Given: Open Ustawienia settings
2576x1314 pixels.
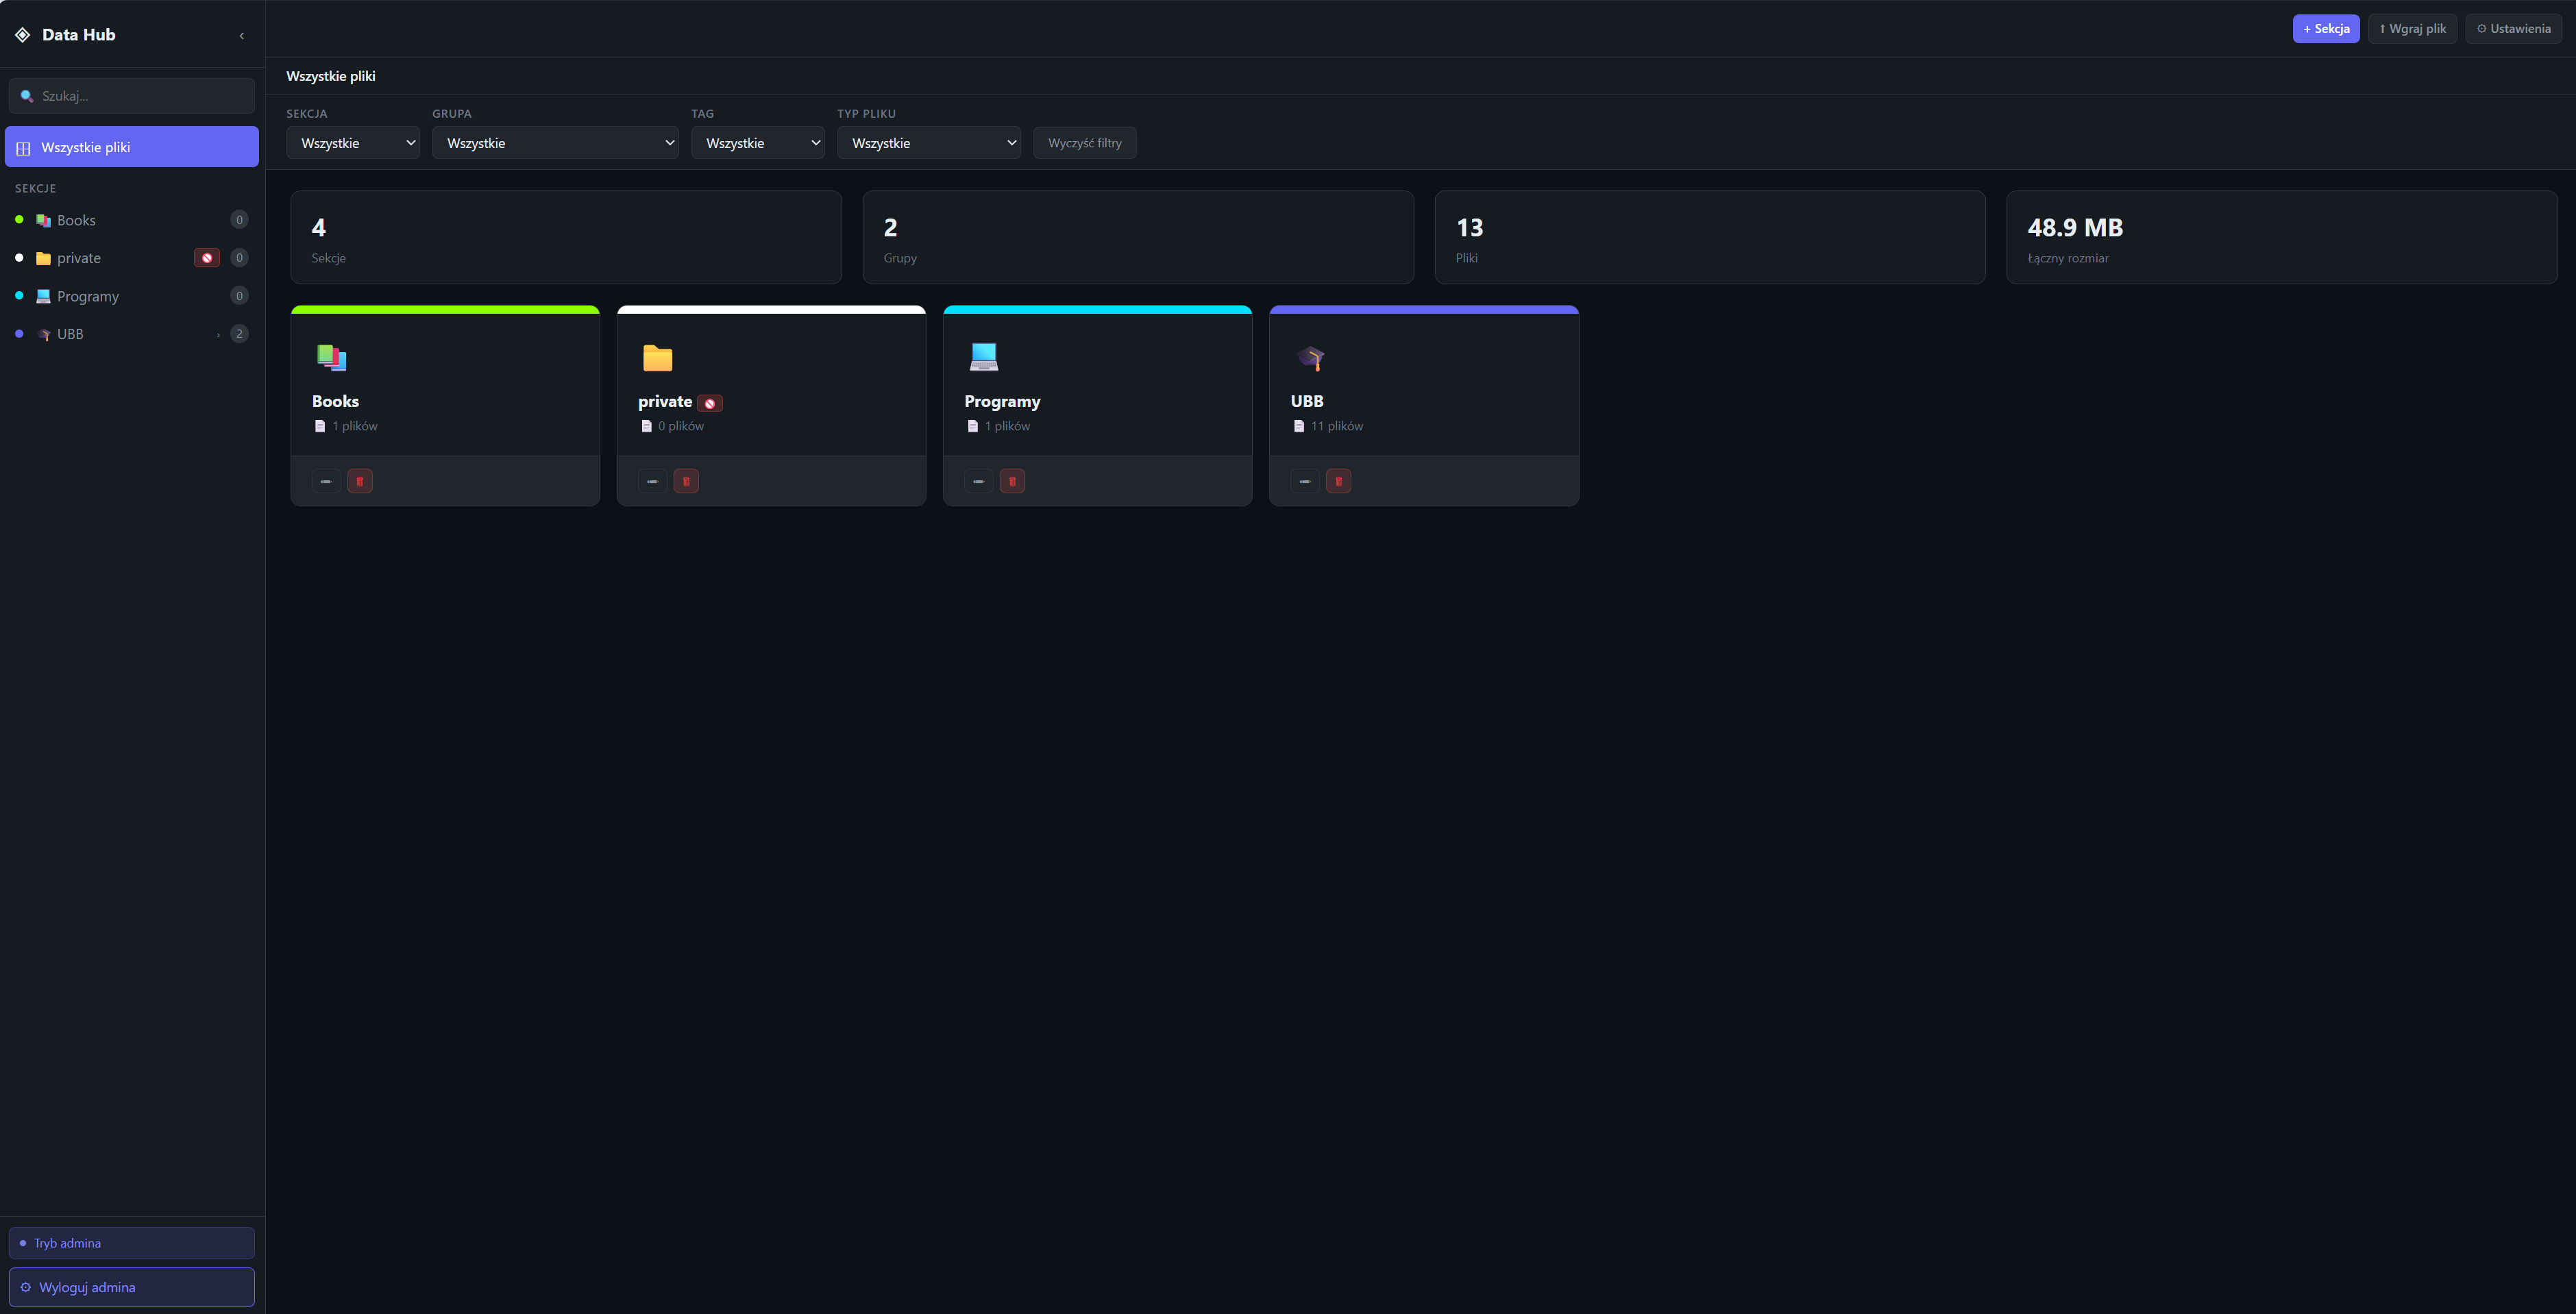Looking at the screenshot, I should 2514,29.
